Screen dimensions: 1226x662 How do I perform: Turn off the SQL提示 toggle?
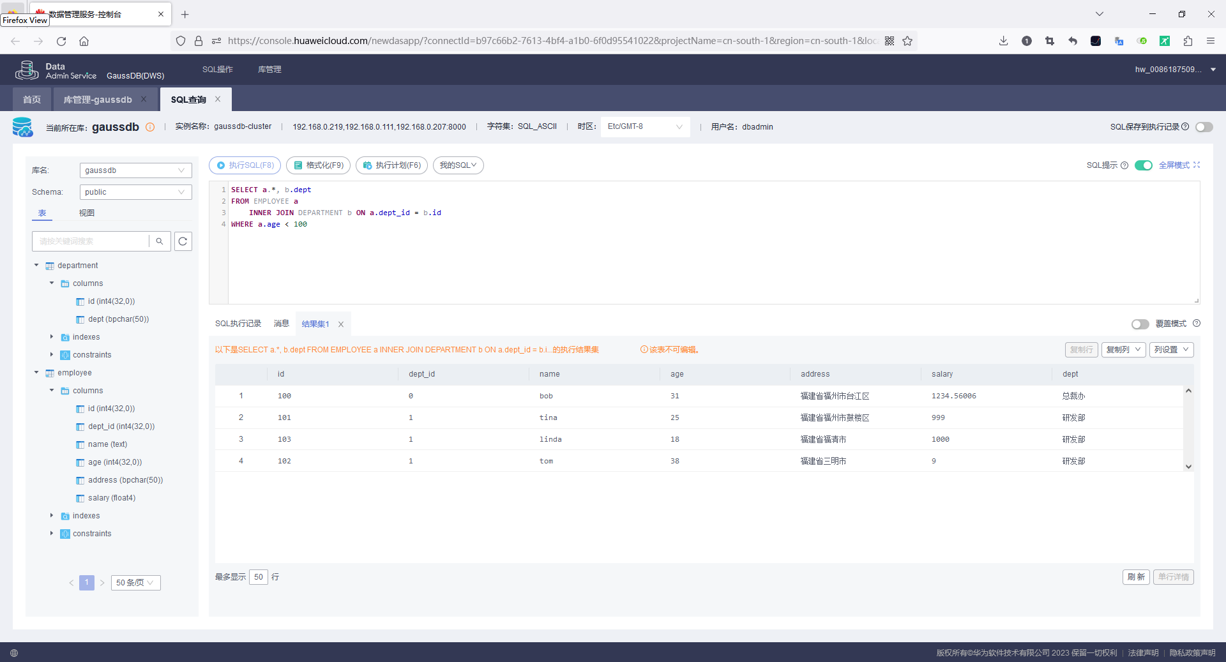[1144, 165]
